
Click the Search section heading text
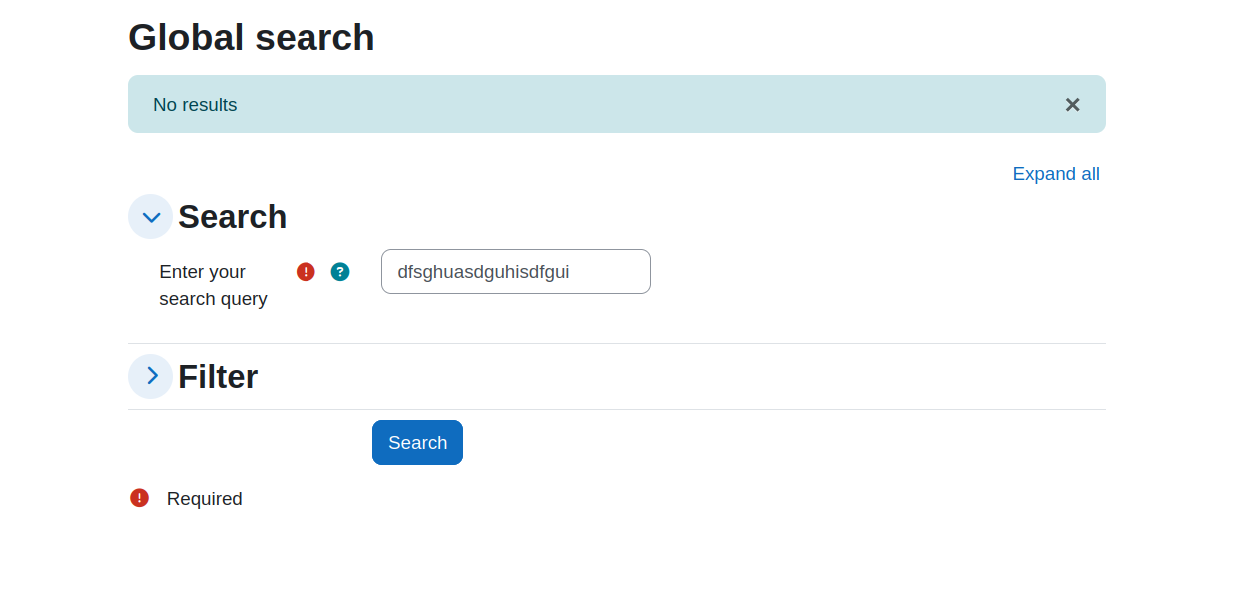pos(232,217)
